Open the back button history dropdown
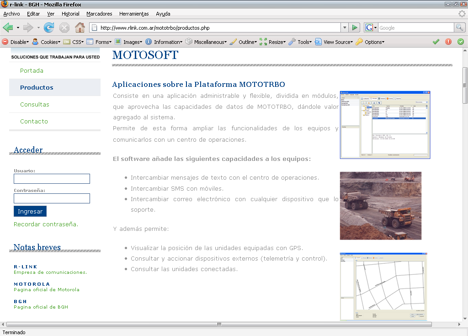This screenshot has height=336, width=468. coord(18,28)
